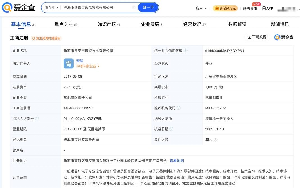Click the help icon beside 统一社会信用代码
The image size is (300, 188).
coord(186,51)
